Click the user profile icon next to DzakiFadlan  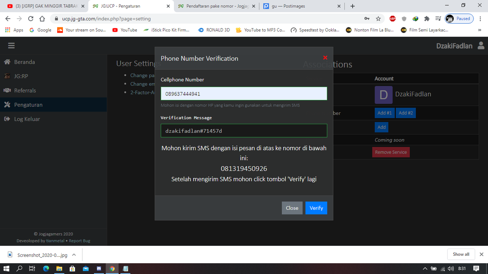[x=481, y=46]
